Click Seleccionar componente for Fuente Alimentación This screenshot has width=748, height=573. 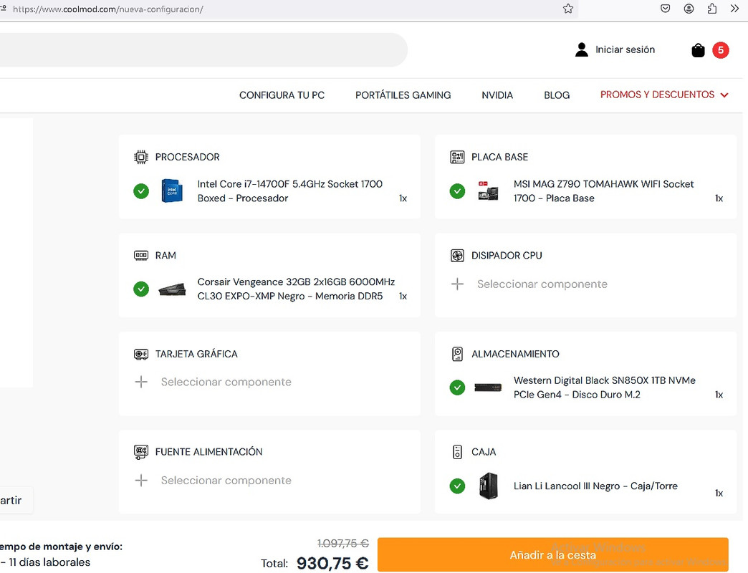[x=226, y=481]
